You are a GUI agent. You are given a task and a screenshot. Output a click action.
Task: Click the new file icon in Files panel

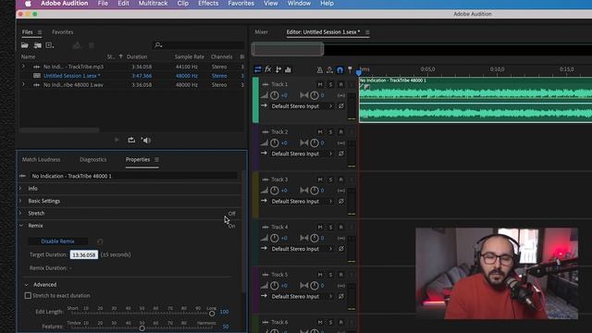(x=49, y=45)
